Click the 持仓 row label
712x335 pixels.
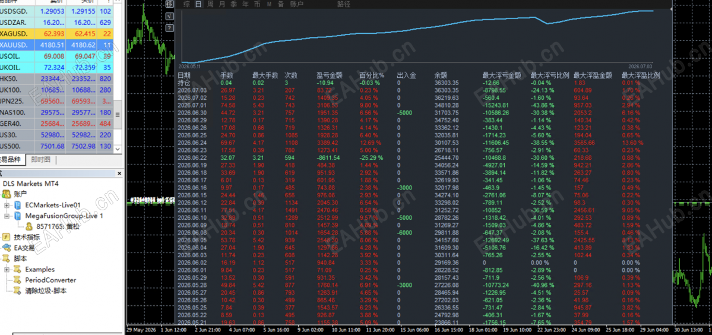coord(184,83)
